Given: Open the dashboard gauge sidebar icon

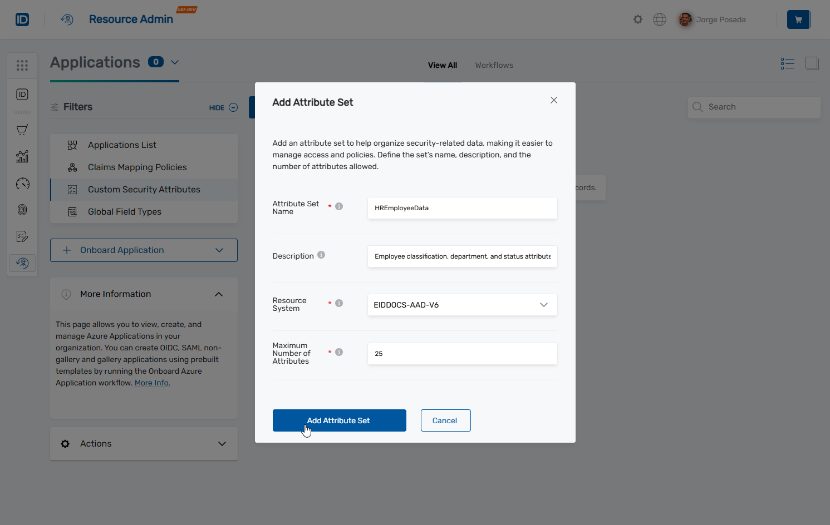Looking at the screenshot, I should (x=22, y=183).
